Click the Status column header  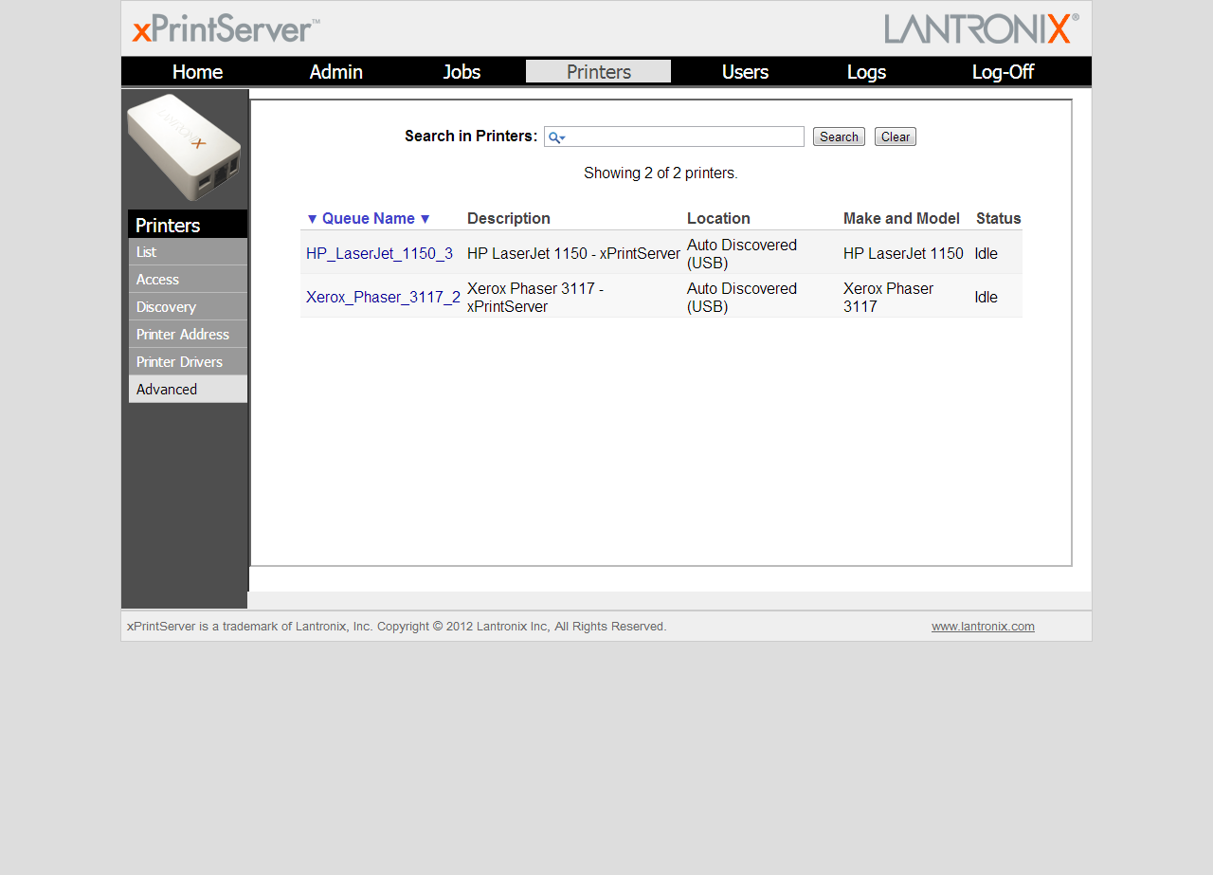click(999, 219)
